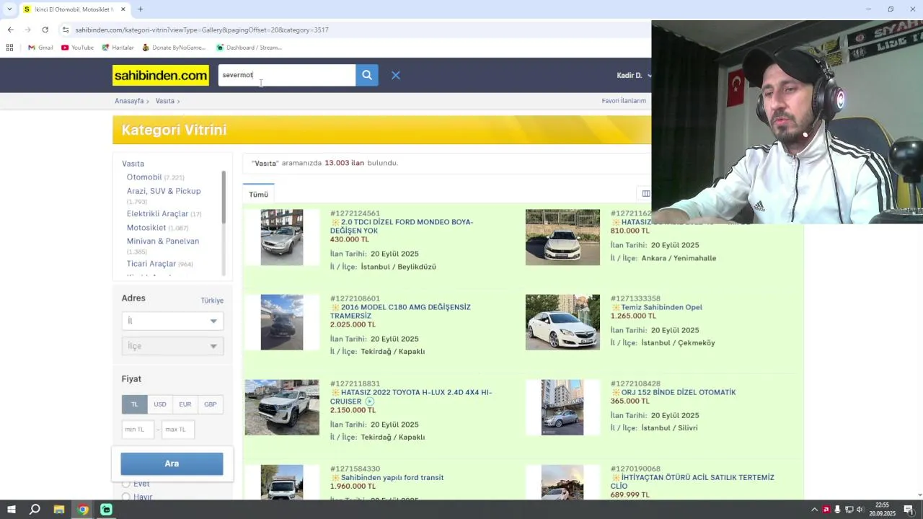923x519 pixels.
Task: Open the İlçe district dropdown
Action: (172, 346)
